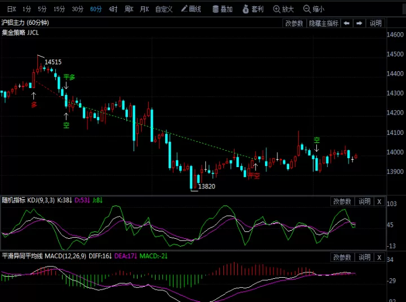The height and width of the screenshot is (302, 406).
Task: Click the 14515 high price marker
Action: pyautogui.click(x=53, y=62)
